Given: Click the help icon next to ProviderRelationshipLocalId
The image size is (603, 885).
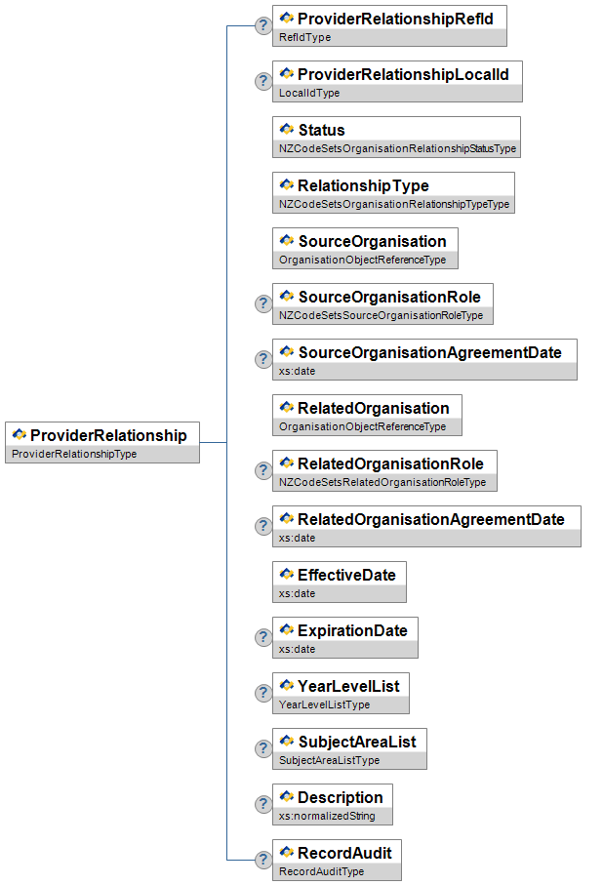Looking at the screenshot, I should pos(262,81).
